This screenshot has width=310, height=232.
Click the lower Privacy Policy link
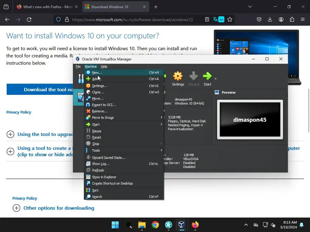25,198
